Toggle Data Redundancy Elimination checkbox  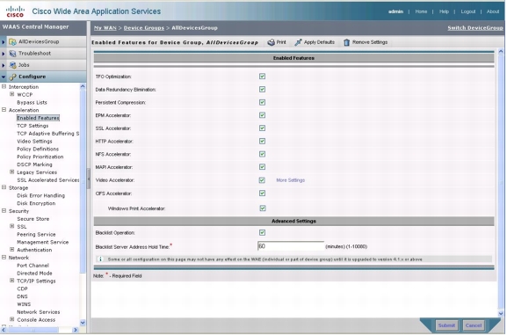pos(262,90)
